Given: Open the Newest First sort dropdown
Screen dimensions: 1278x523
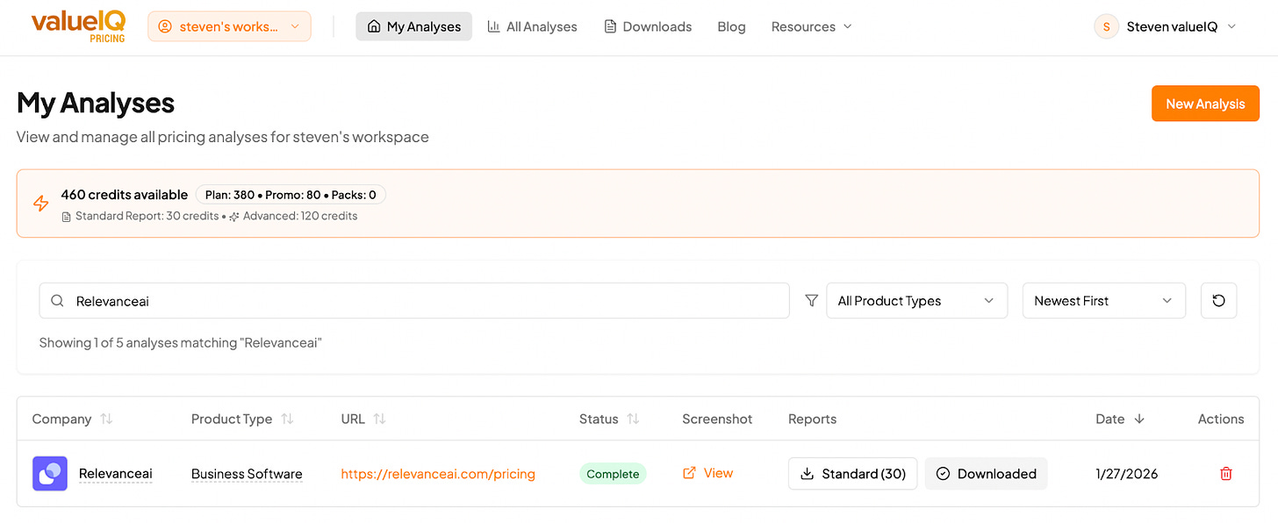Looking at the screenshot, I should pyautogui.click(x=1103, y=301).
